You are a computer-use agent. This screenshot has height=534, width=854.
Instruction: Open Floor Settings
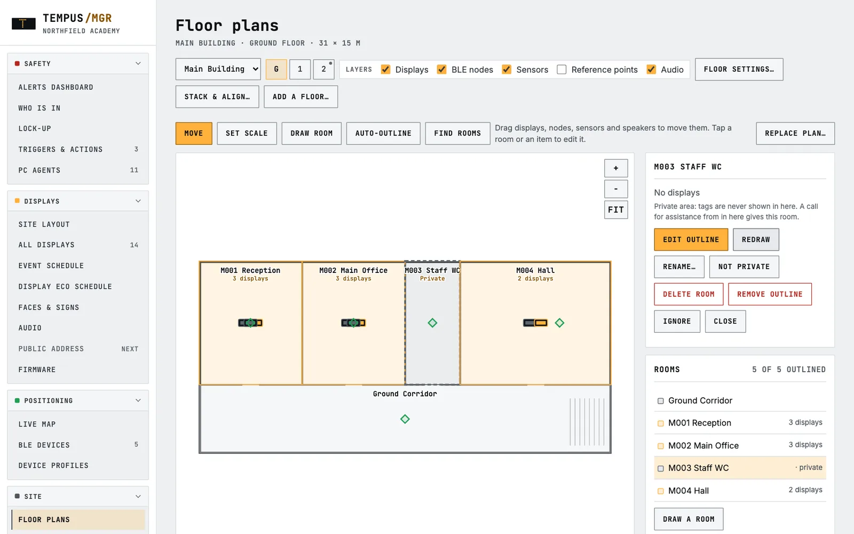pyautogui.click(x=739, y=69)
